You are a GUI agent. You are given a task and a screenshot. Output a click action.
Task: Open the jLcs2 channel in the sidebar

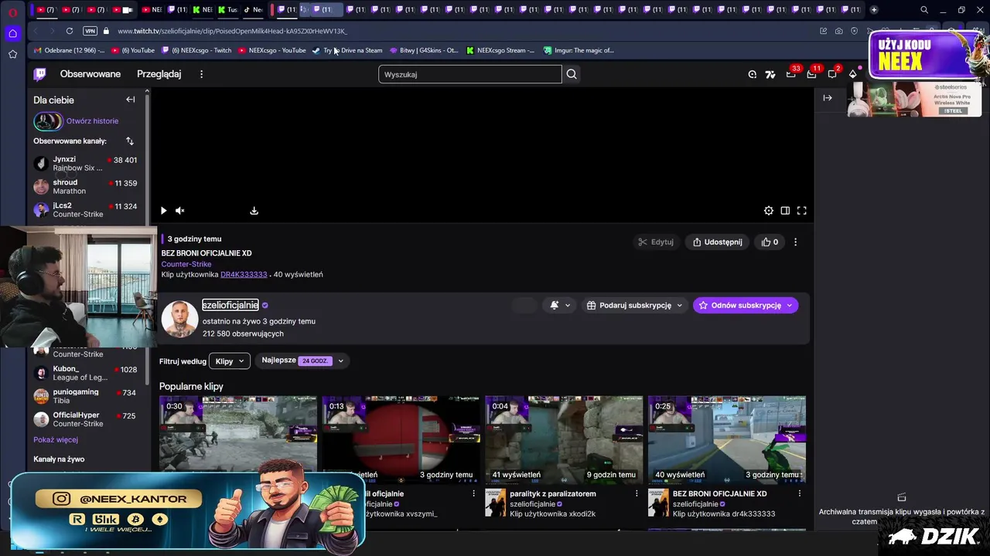[x=85, y=210]
